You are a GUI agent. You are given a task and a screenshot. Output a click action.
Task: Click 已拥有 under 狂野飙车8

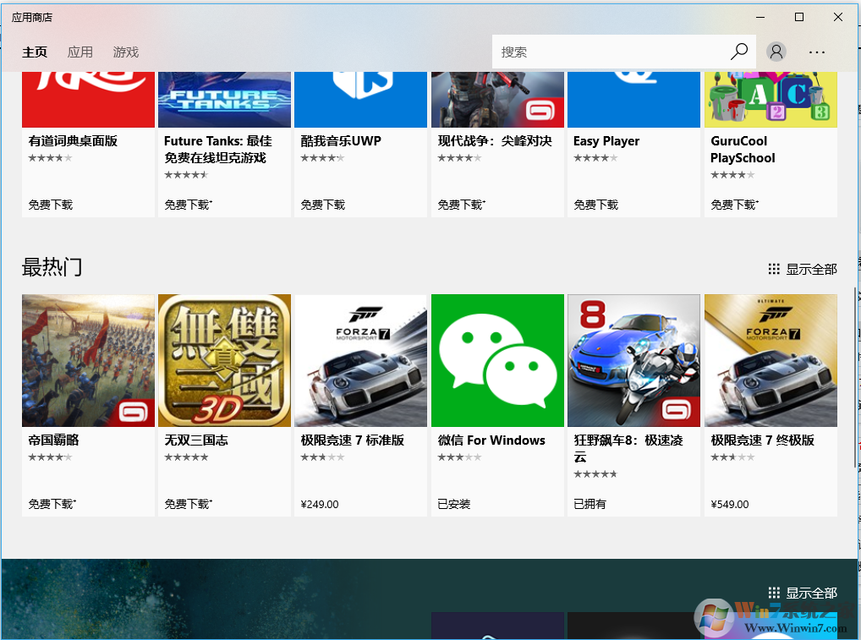590,504
